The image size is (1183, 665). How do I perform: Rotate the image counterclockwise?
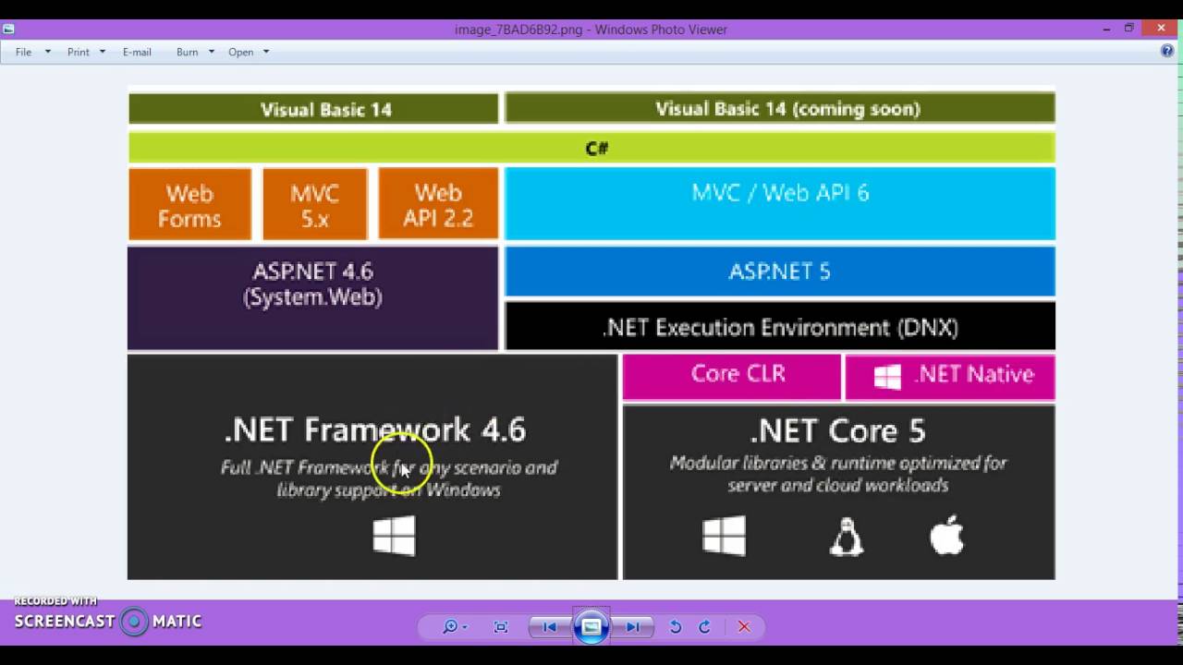click(x=676, y=627)
